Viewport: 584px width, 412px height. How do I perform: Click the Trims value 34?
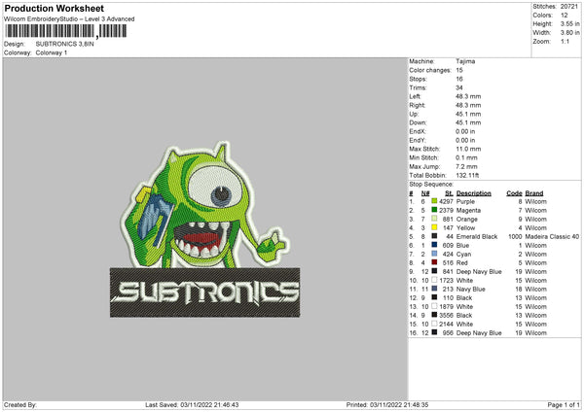[x=459, y=87]
